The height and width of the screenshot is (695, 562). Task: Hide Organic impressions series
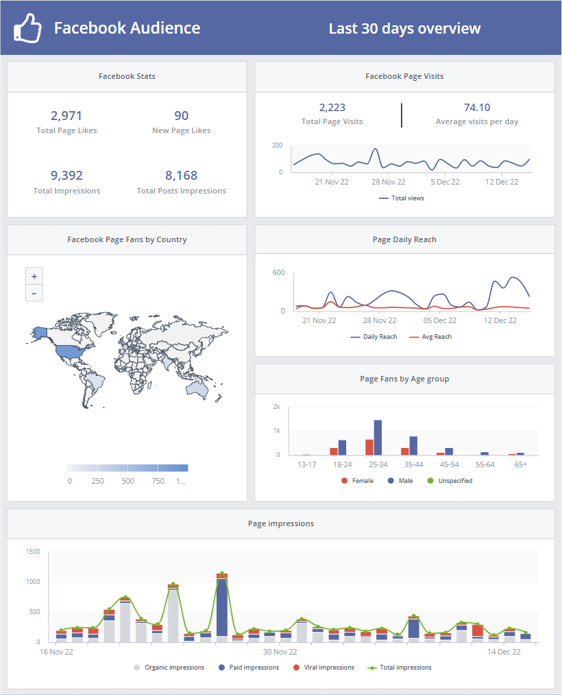(169, 667)
